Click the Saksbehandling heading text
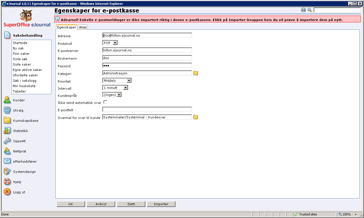 tap(28, 35)
